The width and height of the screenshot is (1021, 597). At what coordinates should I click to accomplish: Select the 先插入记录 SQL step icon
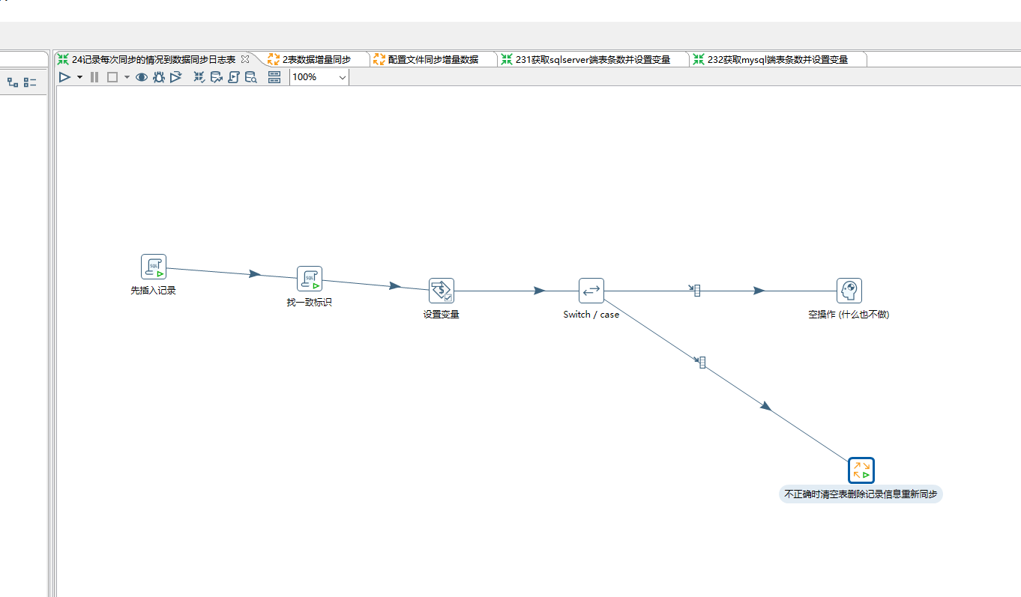pyautogui.click(x=154, y=267)
